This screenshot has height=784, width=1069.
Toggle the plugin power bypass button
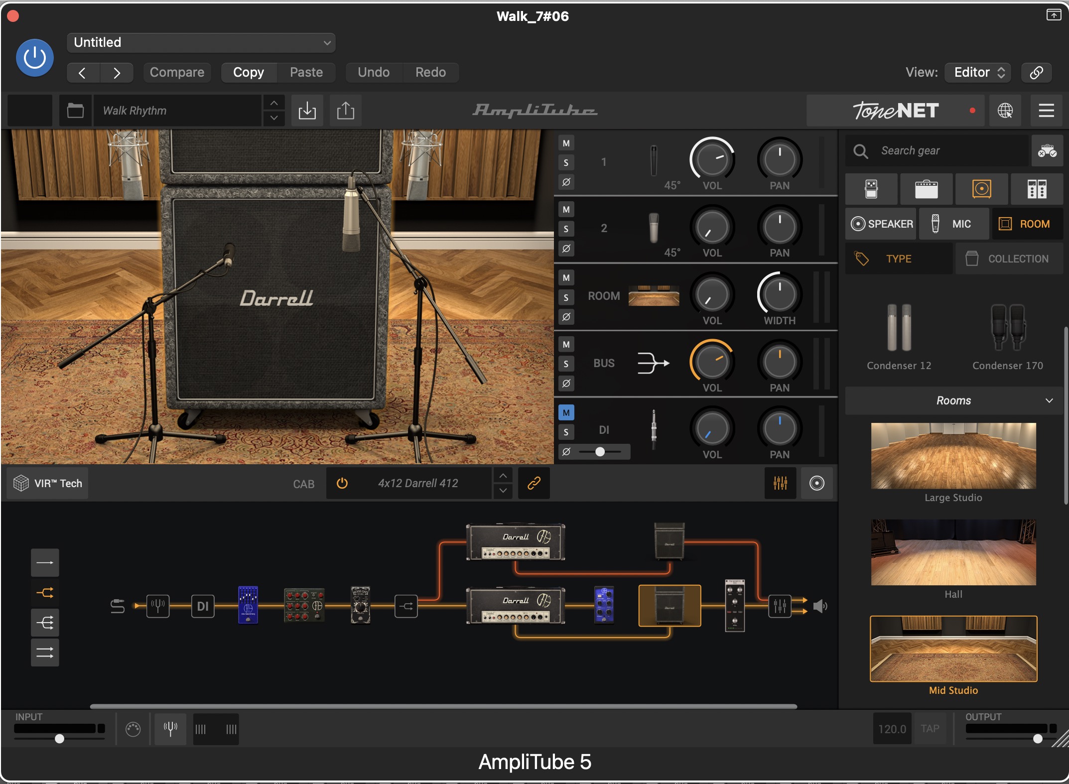pos(35,58)
